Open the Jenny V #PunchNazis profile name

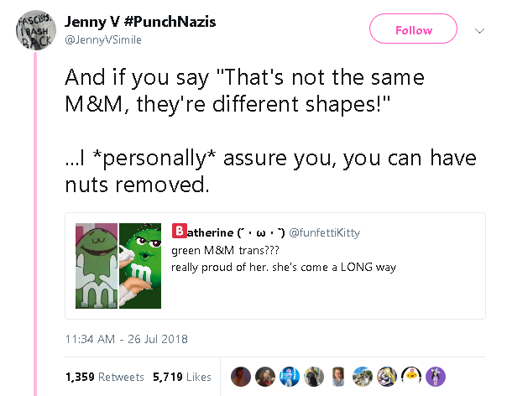click(x=140, y=22)
